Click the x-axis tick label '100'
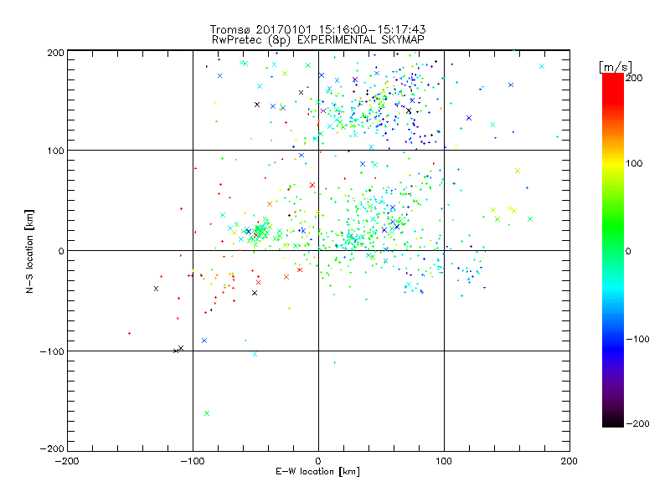Viewport: 670px width, 502px height. coord(444,461)
